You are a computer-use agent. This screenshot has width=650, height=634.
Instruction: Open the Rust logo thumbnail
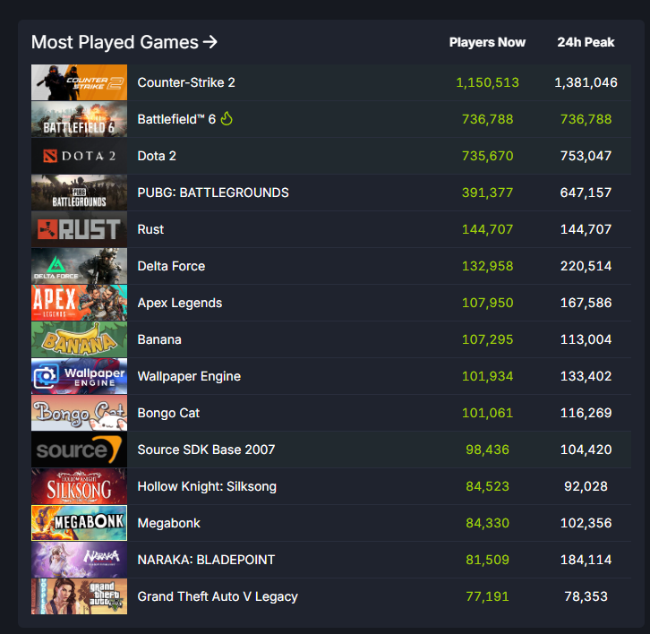79,229
